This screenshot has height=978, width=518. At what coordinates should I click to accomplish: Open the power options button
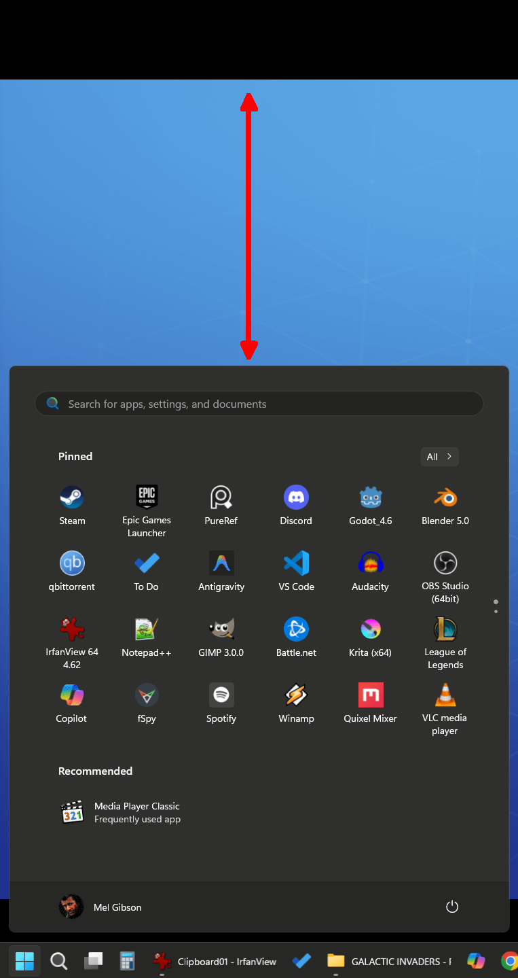pos(452,907)
